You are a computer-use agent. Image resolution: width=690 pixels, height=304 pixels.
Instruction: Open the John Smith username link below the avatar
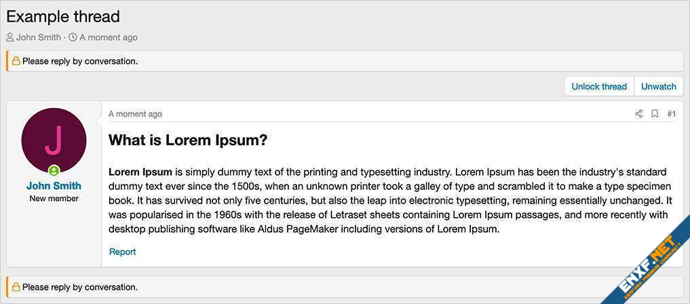[x=54, y=185]
